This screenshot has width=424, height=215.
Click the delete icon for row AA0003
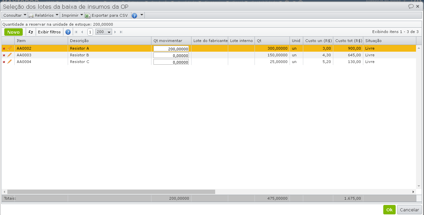coord(4,55)
